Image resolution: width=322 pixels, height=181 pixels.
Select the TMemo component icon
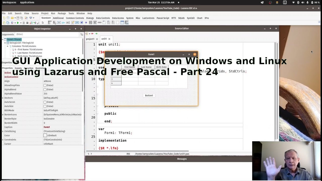(x=73, y=23)
